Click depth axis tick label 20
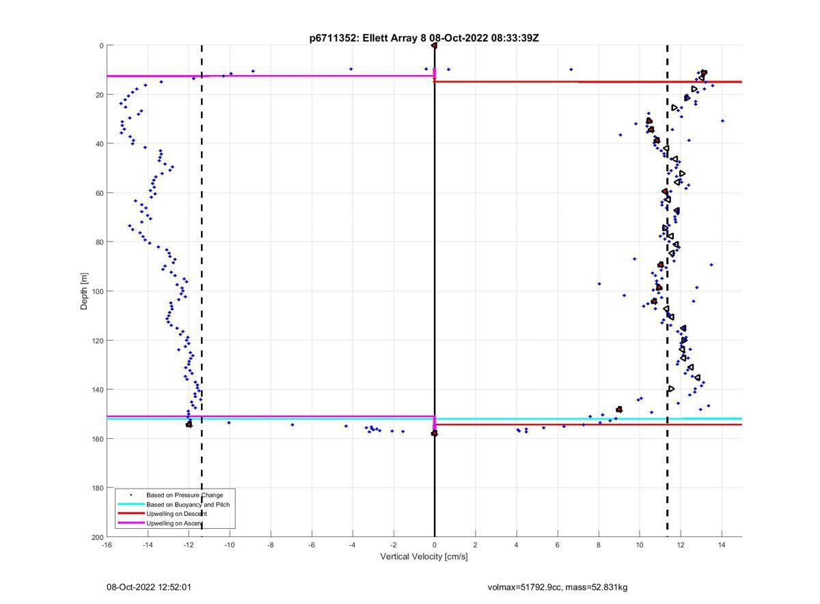 pos(99,95)
